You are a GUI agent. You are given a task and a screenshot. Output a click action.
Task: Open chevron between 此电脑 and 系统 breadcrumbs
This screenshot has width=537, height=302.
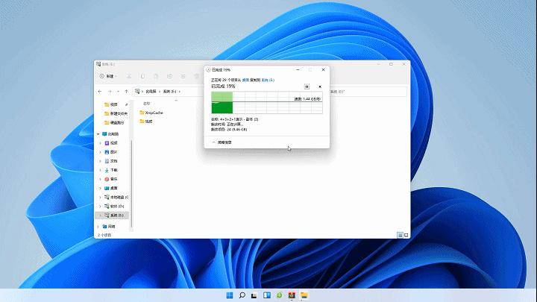coord(160,92)
